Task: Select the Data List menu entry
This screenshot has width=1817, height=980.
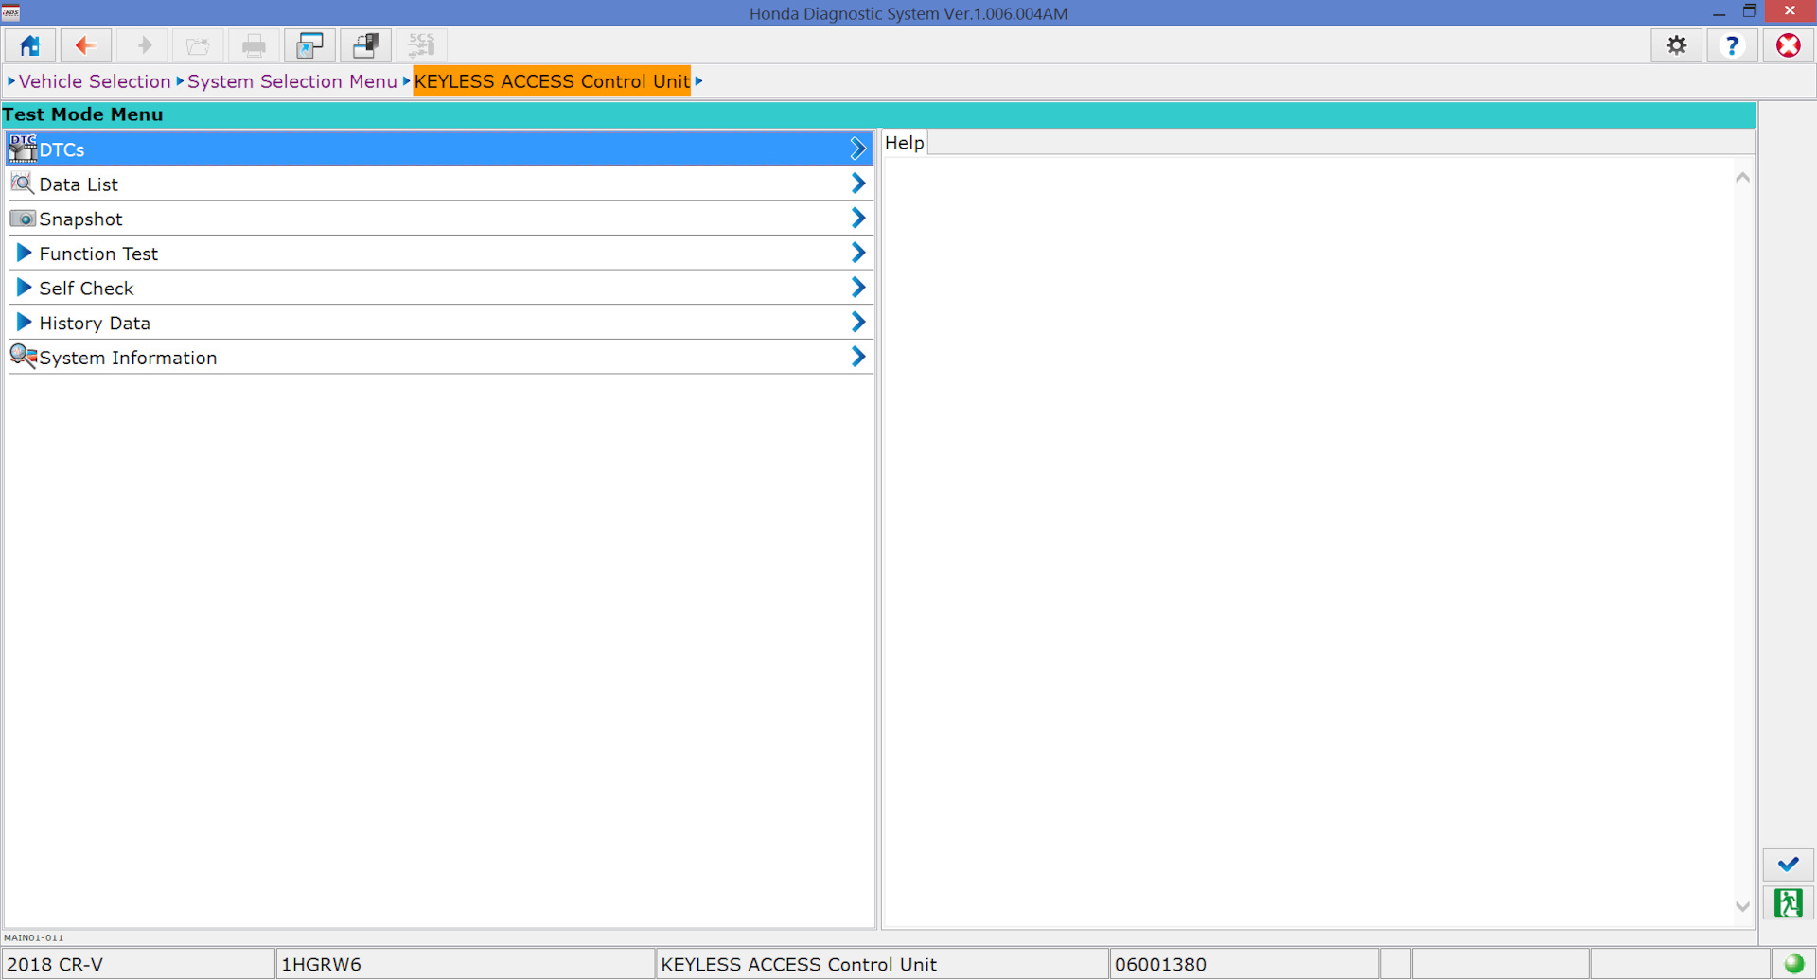Action: [x=440, y=184]
